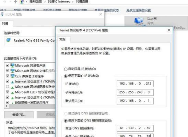Click the up arrow navigation icon

coord(15,2)
